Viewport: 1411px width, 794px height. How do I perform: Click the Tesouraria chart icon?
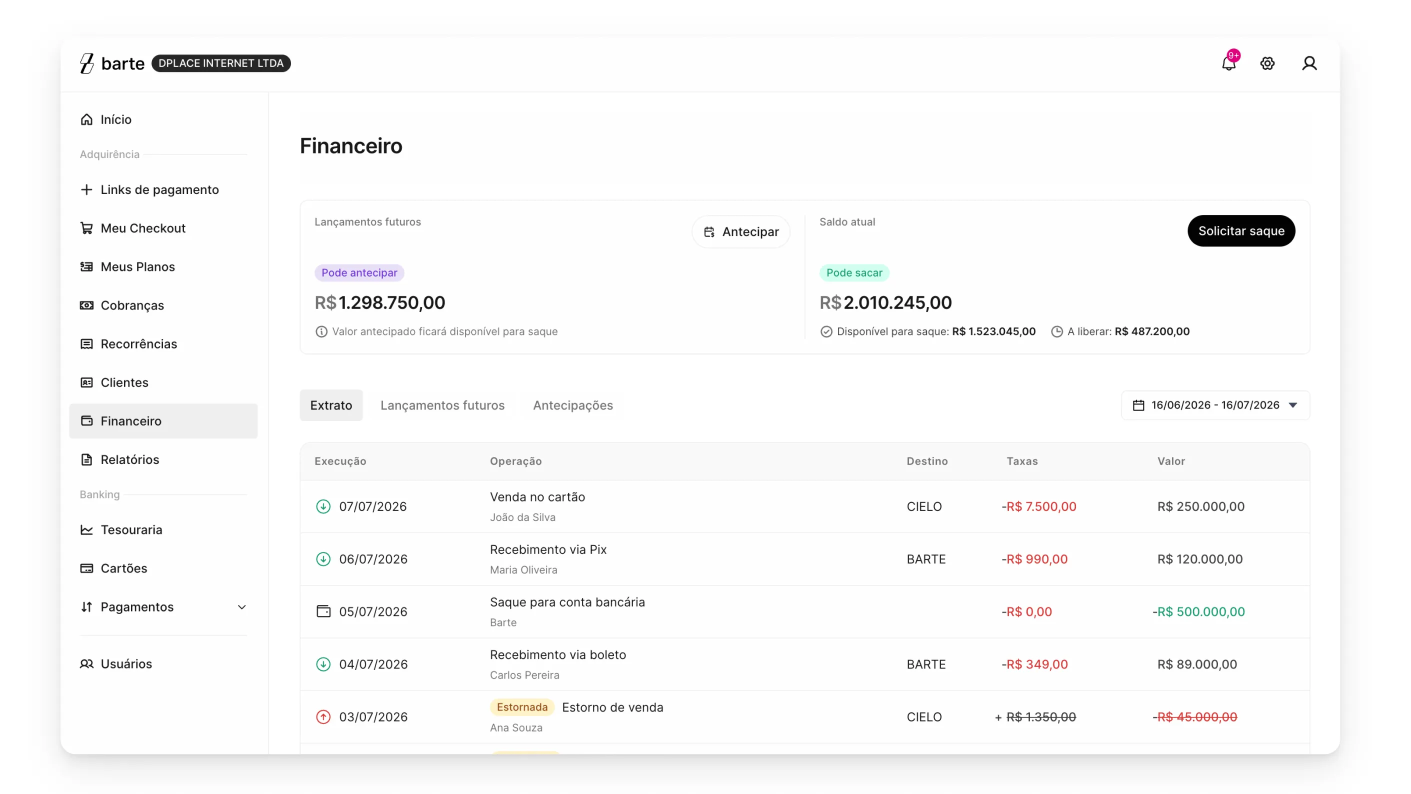86,529
